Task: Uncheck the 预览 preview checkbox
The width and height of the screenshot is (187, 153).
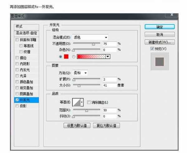Action: click(152, 48)
